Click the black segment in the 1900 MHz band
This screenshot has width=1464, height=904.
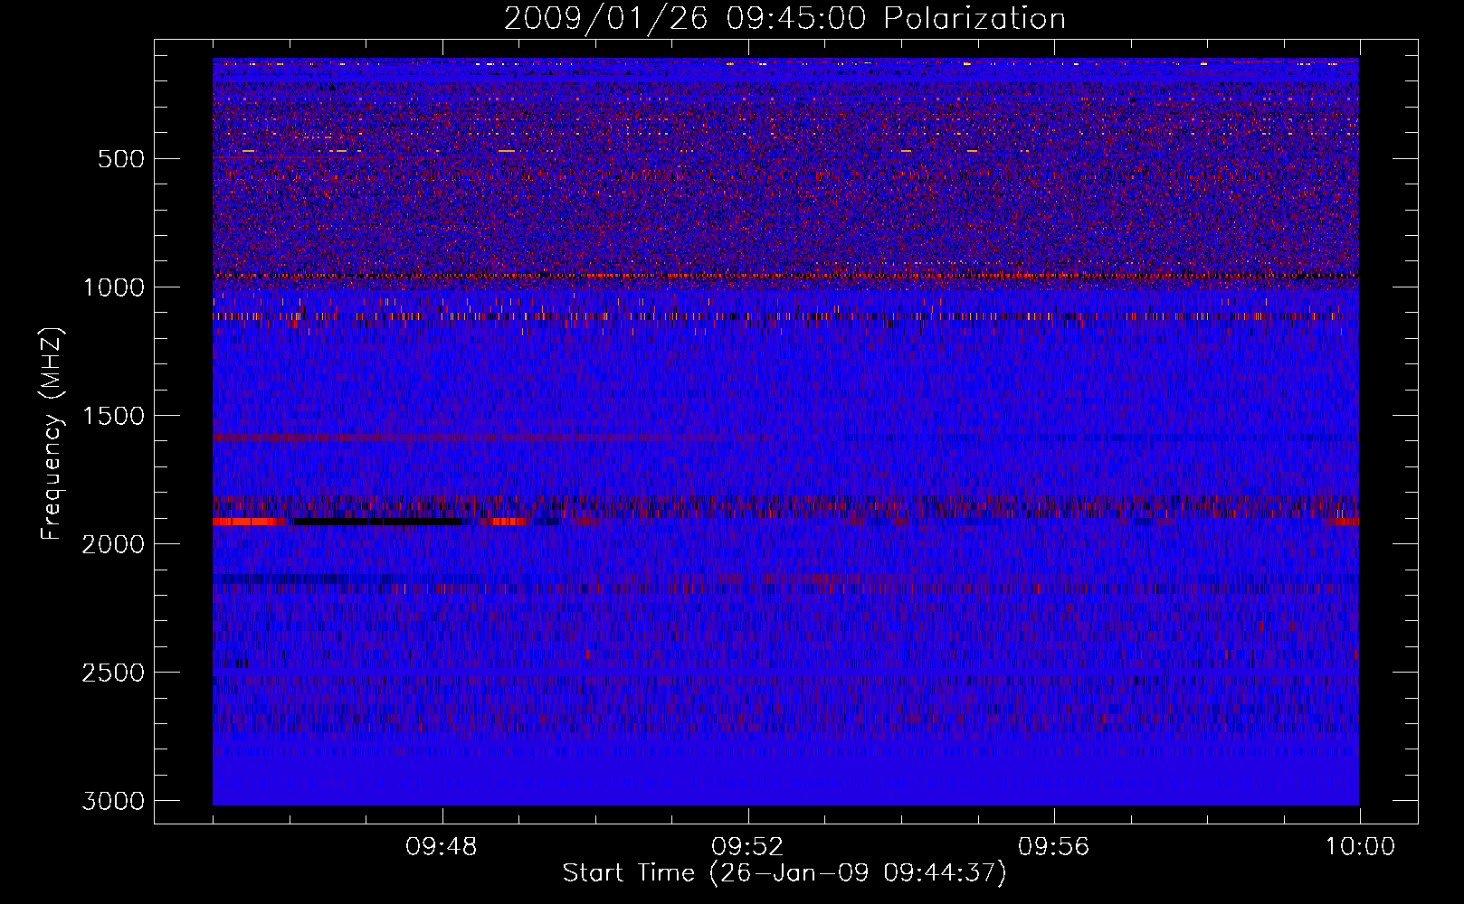pyautogui.click(x=380, y=522)
